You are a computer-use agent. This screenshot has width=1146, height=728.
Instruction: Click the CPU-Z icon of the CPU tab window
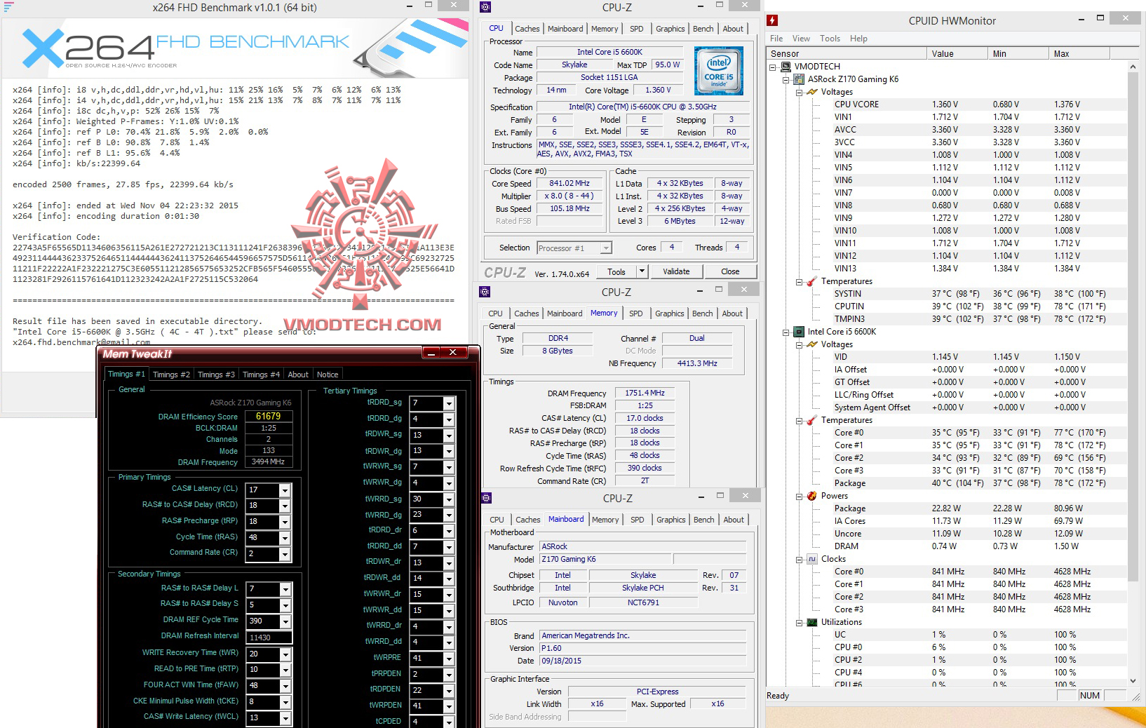click(x=486, y=7)
